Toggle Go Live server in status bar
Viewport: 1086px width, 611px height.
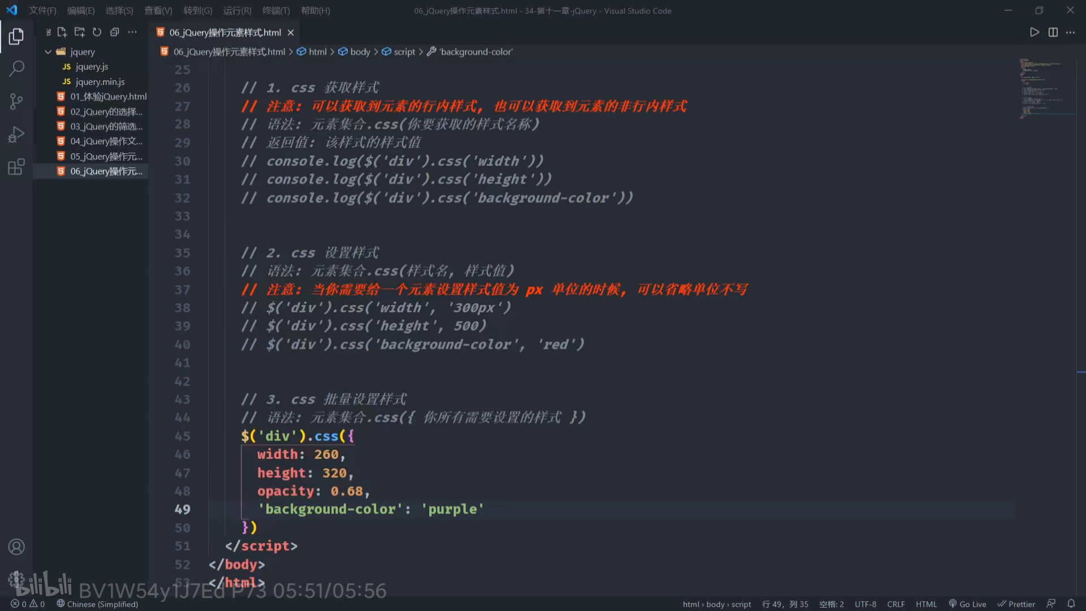coord(967,604)
